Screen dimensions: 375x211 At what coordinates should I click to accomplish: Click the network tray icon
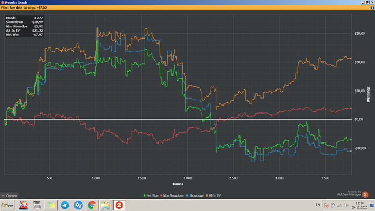[x=339, y=205]
